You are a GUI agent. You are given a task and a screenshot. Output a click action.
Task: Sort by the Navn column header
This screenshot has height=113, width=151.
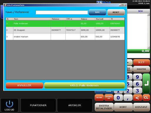pyautogui.click(x=32, y=19)
